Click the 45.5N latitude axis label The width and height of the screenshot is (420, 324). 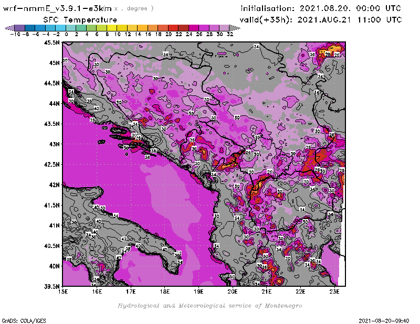coord(51,42)
